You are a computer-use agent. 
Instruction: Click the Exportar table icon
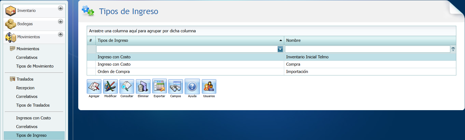tap(160, 87)
